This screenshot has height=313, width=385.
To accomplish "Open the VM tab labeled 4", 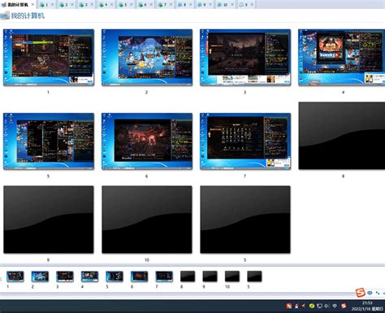I will click(x=103, y=4).
